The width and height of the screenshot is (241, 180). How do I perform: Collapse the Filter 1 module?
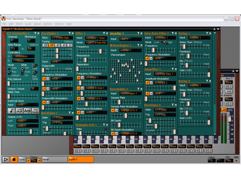click(x=104, y=33)
